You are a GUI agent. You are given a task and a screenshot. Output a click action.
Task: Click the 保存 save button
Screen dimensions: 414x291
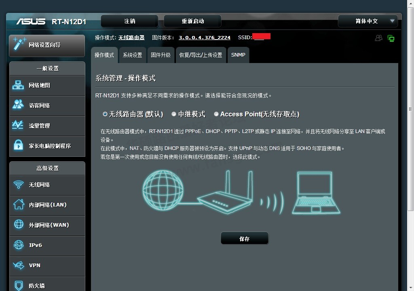[245, 238]
